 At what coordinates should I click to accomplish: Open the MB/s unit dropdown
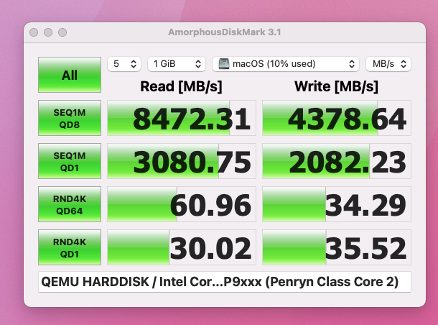click(388, 64)
